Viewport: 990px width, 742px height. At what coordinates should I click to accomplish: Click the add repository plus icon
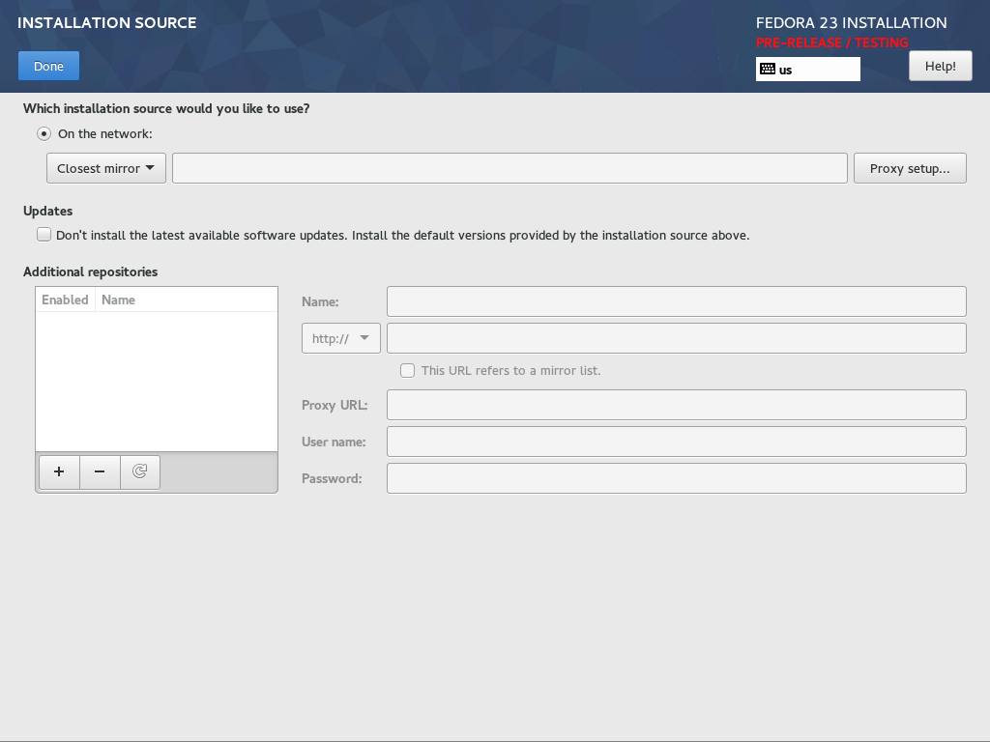(59, 471)
